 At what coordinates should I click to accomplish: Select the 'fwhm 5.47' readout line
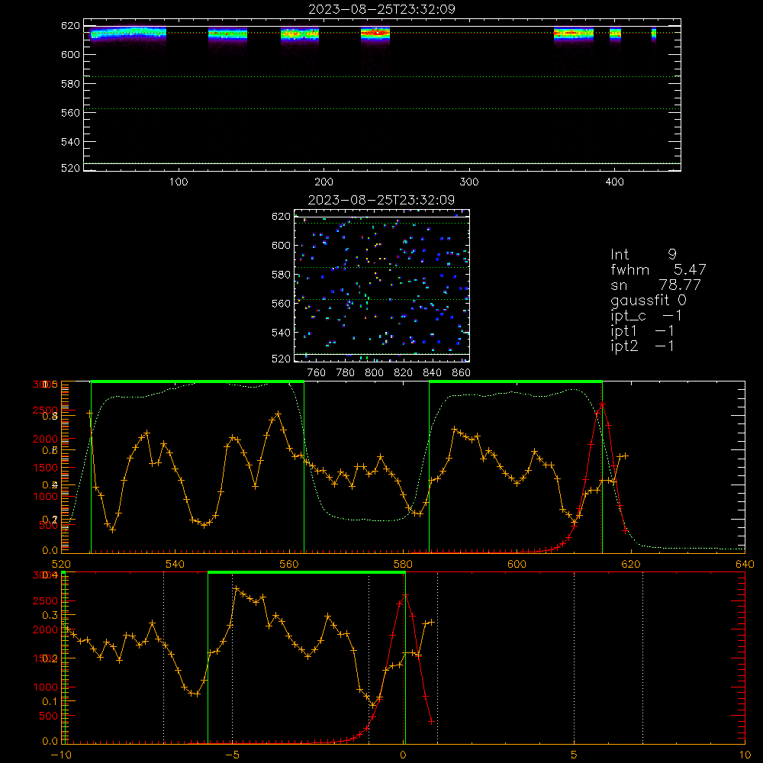pos(658,269)
